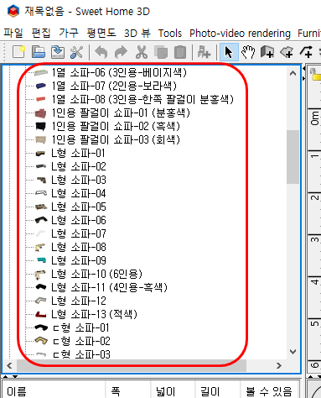The image size is (321, 398).
Task: Select ㄷ형 소파-01 item
Action: (x=81, y=327)
